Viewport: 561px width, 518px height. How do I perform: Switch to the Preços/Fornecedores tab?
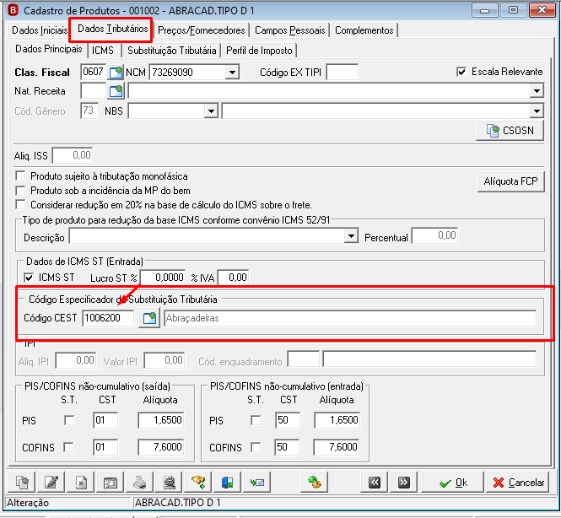202,30
